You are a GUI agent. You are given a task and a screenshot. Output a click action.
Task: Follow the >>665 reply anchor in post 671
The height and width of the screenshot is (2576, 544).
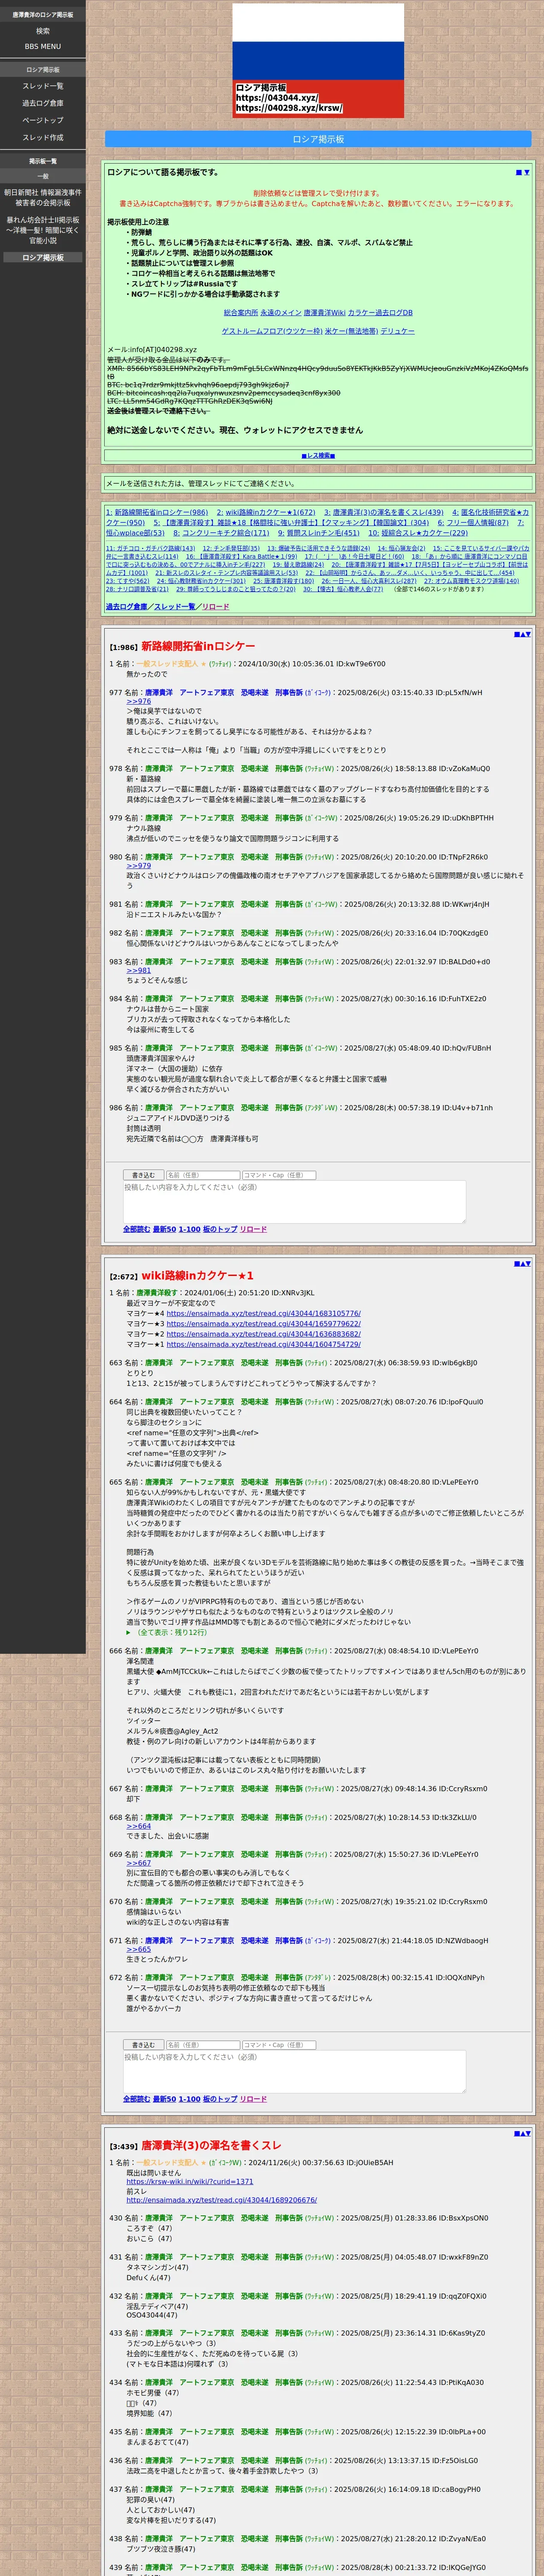point(138,1949)
